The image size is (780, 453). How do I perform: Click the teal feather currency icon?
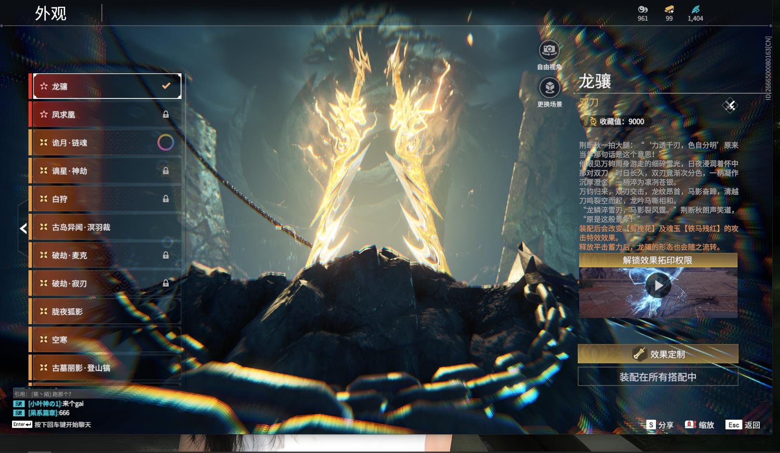[x=695, y=9]
